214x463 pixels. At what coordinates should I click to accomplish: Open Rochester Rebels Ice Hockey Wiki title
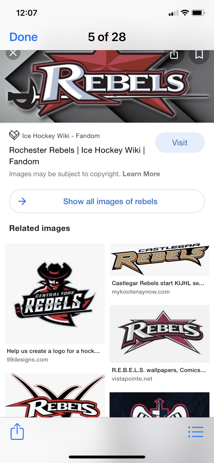coord(77,156)
